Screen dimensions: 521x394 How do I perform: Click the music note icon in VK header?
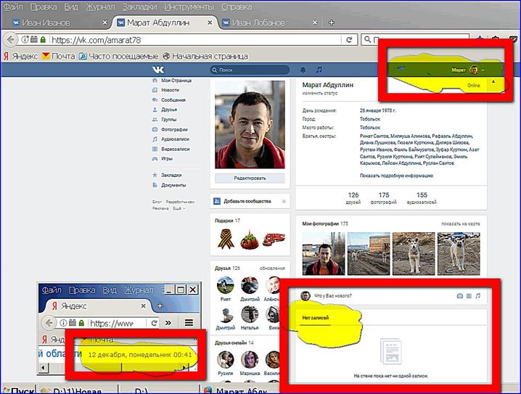(319, 70)
